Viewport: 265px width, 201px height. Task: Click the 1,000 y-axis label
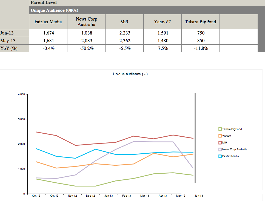coord(21,169)
